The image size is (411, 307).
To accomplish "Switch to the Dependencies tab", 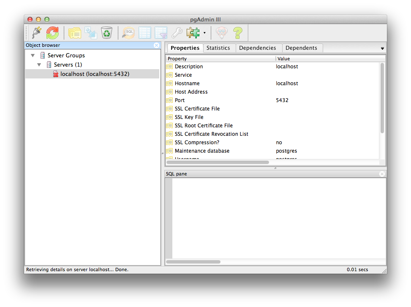I will click(x=257, y=48).
